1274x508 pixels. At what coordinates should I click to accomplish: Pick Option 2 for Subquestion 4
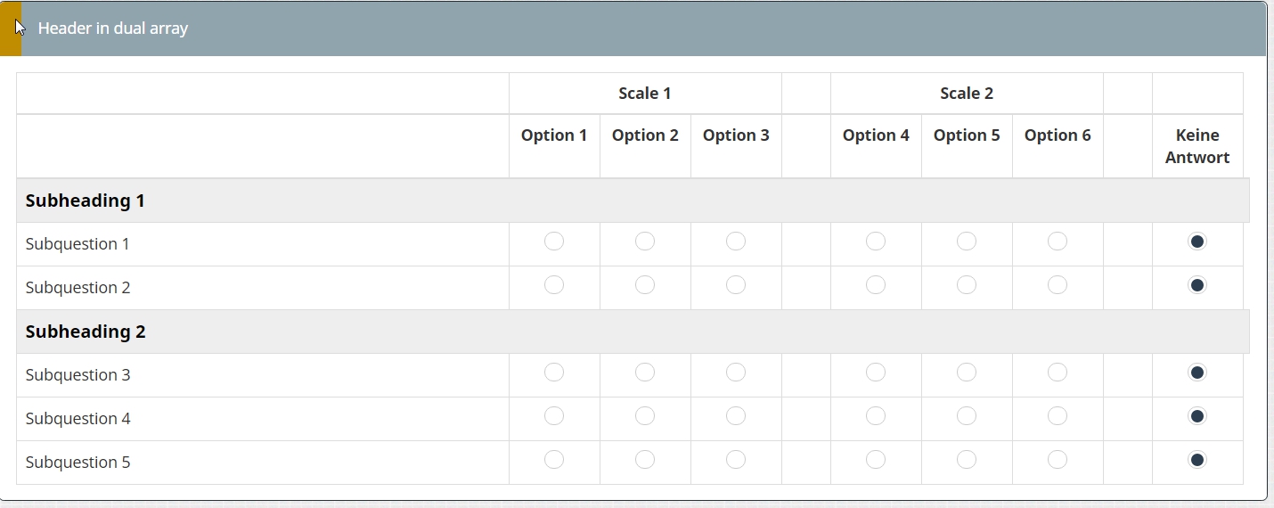point(645,416)
